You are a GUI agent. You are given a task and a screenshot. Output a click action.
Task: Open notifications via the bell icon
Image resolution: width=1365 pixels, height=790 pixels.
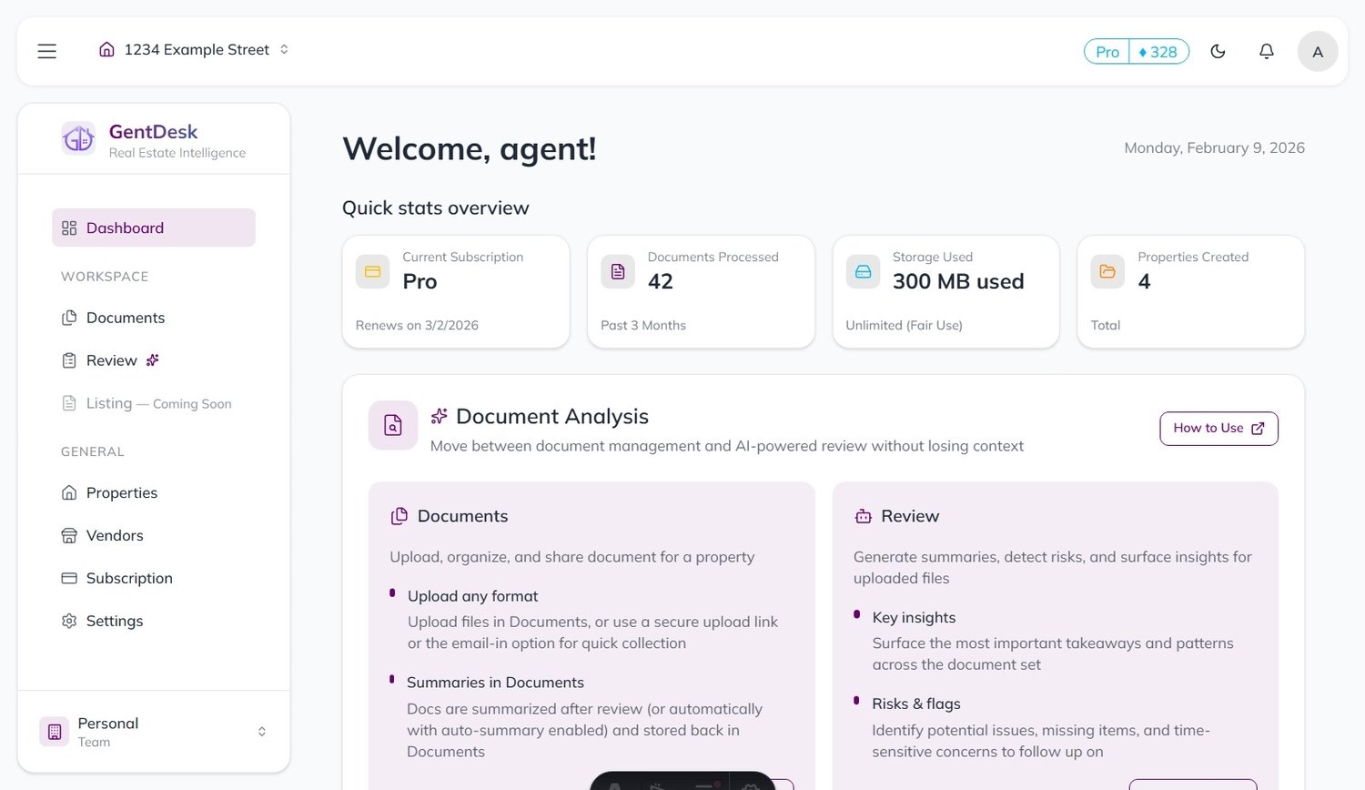1266,51
